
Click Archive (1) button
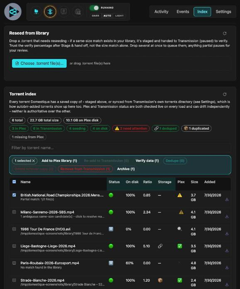(x=126, y=169)
